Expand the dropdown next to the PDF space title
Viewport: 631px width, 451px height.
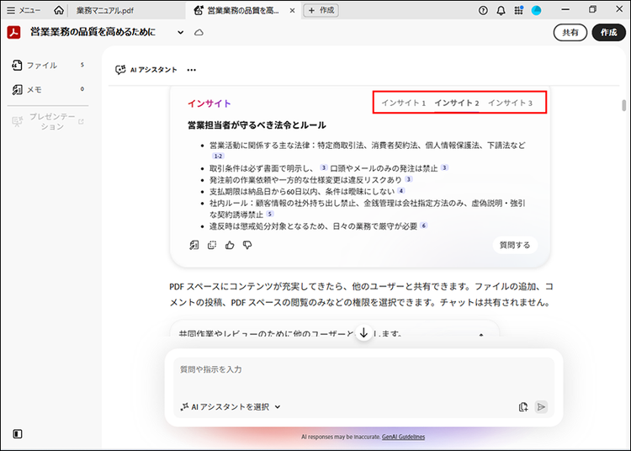[180, 33]
